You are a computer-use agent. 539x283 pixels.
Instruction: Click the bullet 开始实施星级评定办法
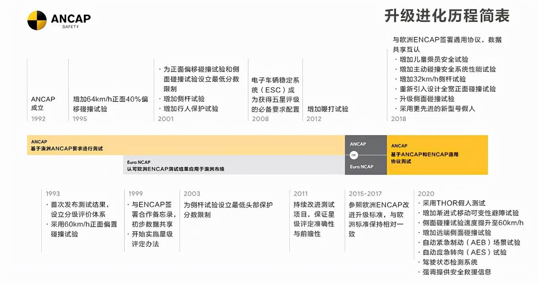click(x=150, y=239)
